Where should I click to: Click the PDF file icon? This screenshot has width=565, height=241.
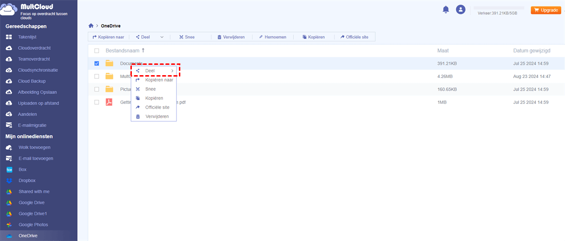(109, 102)
